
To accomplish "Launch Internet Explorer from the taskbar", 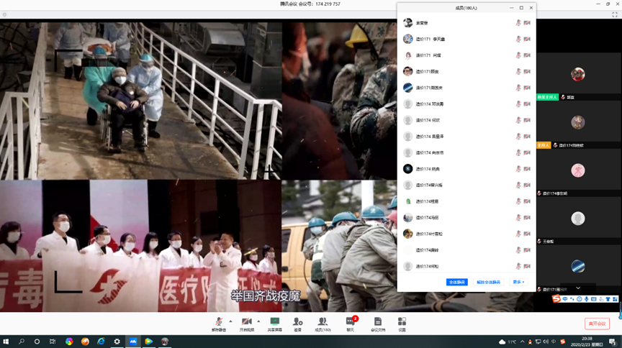I will 101,342.
